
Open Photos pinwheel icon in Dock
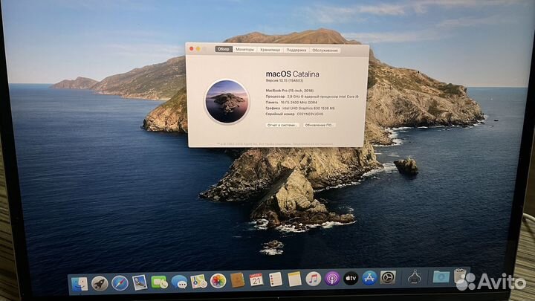click(x=218, y=281)
